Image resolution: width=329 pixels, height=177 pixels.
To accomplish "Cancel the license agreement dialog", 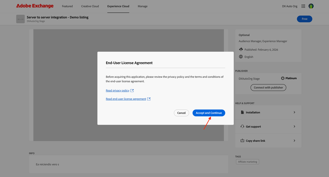I will pos(181,113).
